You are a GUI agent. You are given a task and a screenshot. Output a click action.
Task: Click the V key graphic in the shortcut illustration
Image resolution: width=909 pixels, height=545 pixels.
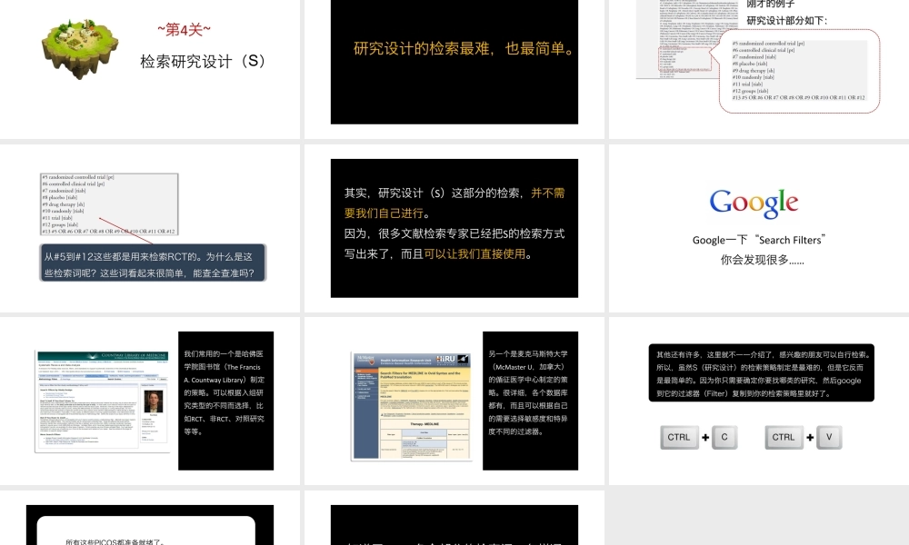coord(829,437)
